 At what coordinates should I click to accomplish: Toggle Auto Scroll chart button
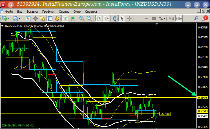(99, 18)
